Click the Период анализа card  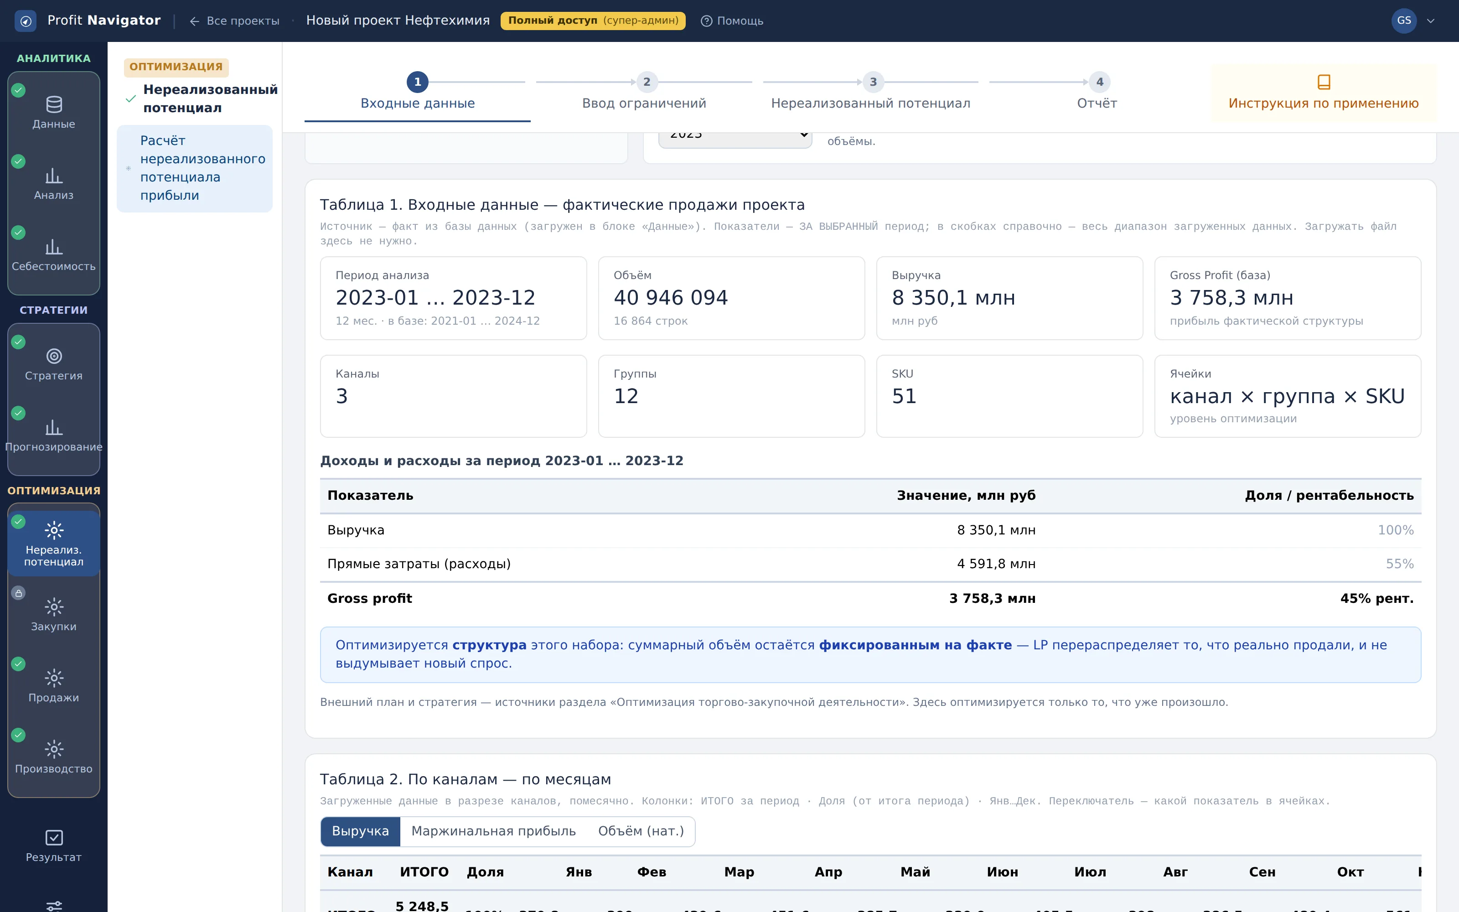453,298
